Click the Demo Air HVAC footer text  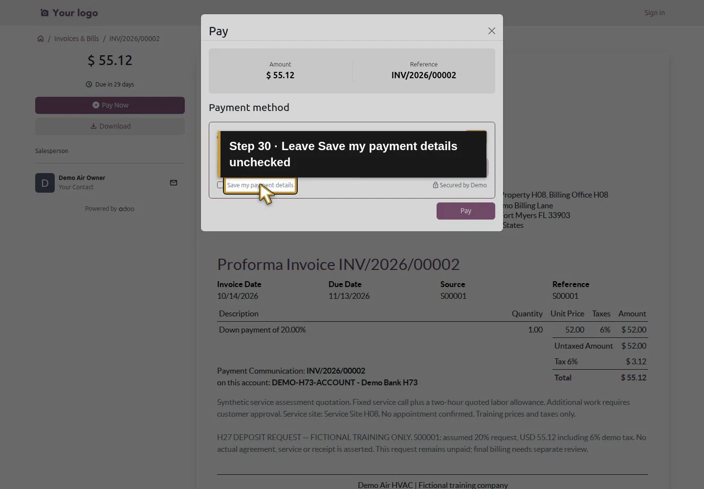(433, 485)
